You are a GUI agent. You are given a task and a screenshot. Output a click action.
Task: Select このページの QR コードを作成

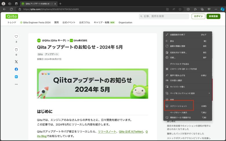(187, 69)
